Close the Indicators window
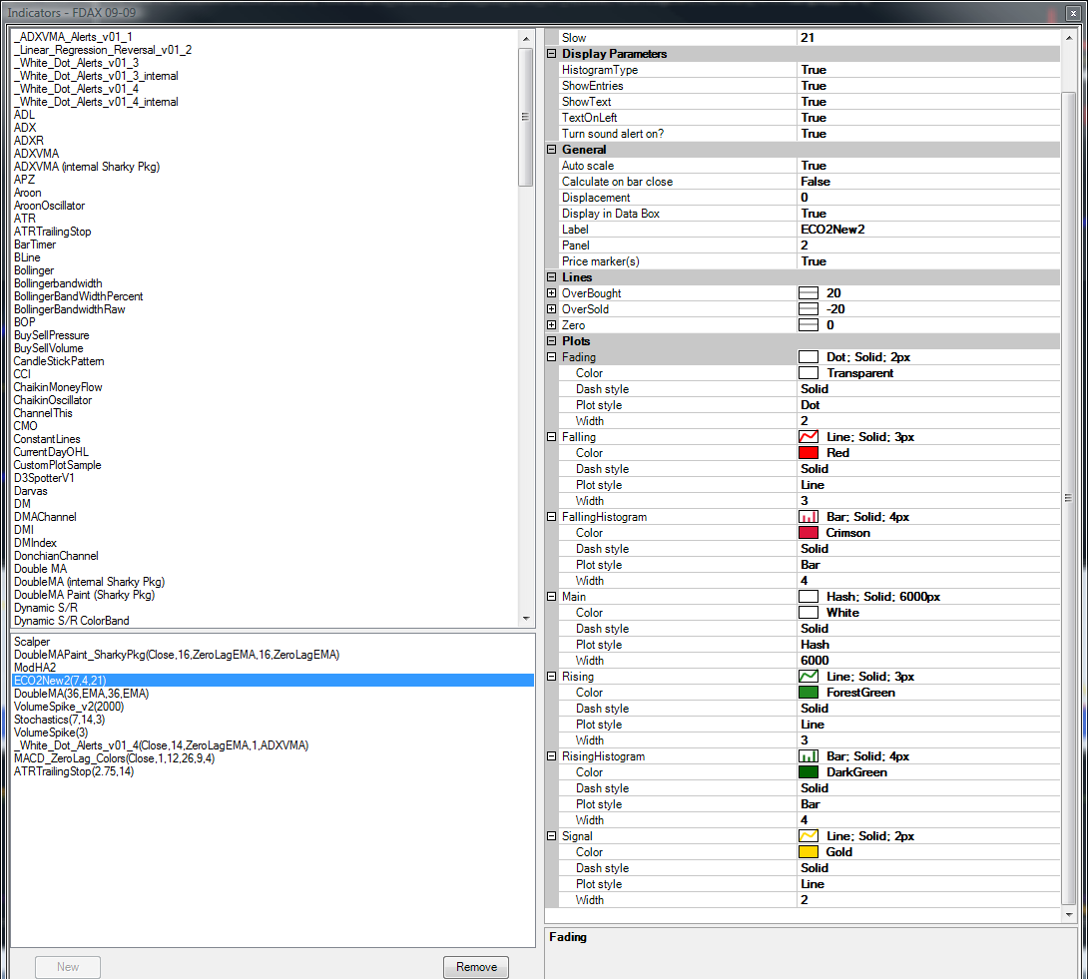1088x979 pixels. (x=1072, y=13)
